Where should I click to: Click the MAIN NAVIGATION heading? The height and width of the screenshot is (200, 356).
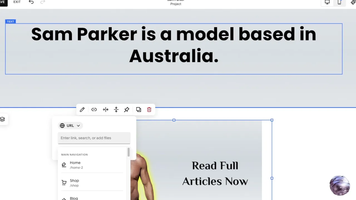point(74,154)
